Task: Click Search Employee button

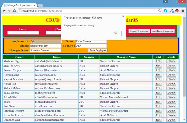Action: point(139,31)
